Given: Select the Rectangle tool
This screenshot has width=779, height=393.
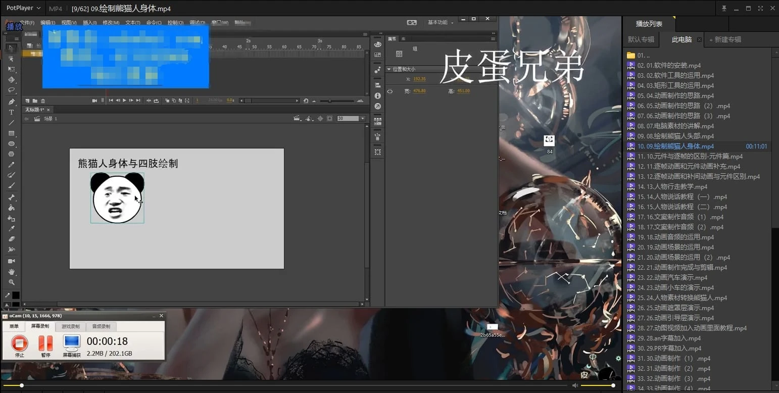Looking at the screenshot, I should [x=12, y=132].
